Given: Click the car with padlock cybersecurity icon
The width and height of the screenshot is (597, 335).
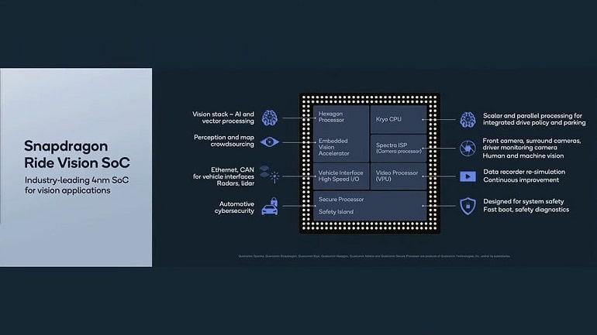Looking at the screenshot, I should tap(270, 207).
